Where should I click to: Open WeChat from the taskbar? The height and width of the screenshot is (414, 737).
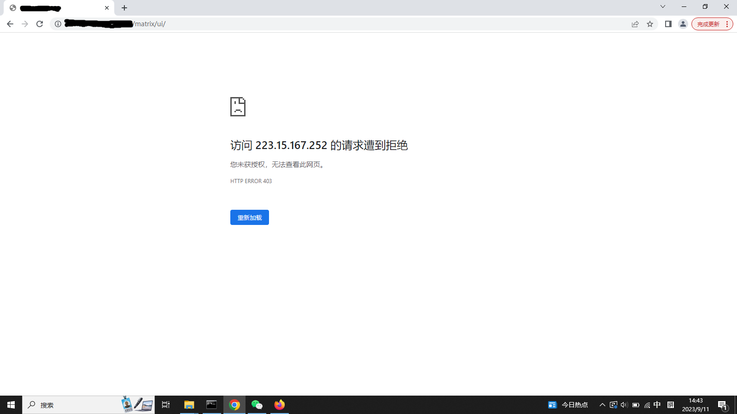pyautogui.click(x=257, y=405)
